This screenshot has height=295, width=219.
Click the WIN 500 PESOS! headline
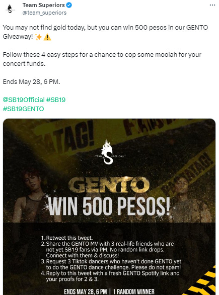click(109, 207)
